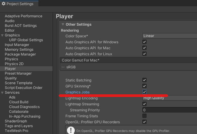Open Physics settings category

tap(11, 59)
